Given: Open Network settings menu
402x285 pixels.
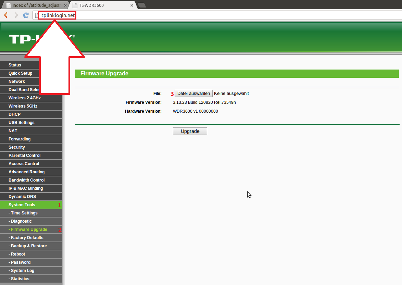Looking at the screenshot, I should 31,82.
